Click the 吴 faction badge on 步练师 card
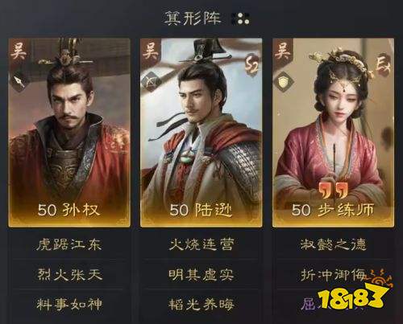 [x=283, y=51]
